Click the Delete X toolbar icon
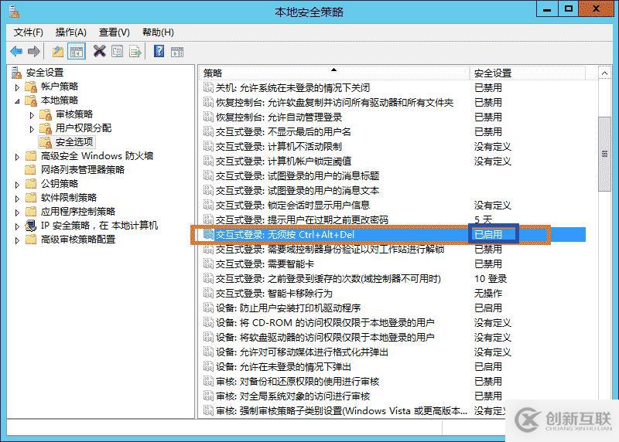Screen dimensions: 619x442 pos(100,51)
